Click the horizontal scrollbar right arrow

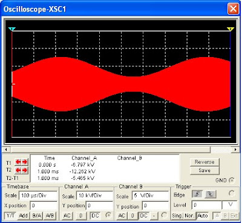click(235, 150)
